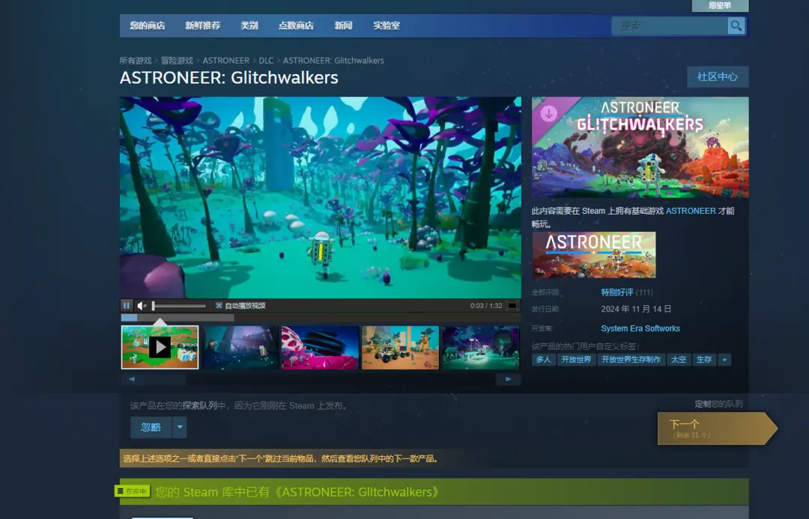The height and width of the screenshot is (519, 809).
Task: Select the 太空 tag
Action: 679,360
